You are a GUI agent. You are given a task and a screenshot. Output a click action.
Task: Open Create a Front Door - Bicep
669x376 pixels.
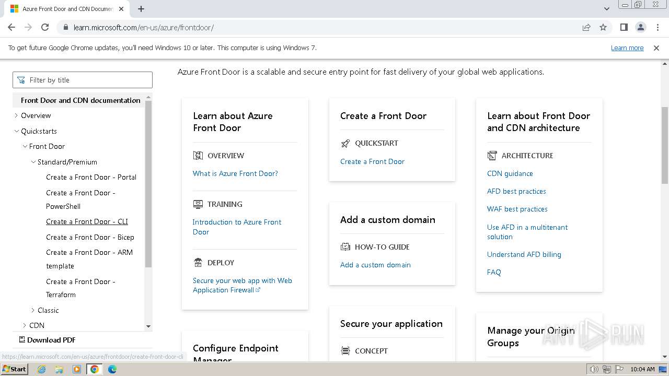(90, 237)
